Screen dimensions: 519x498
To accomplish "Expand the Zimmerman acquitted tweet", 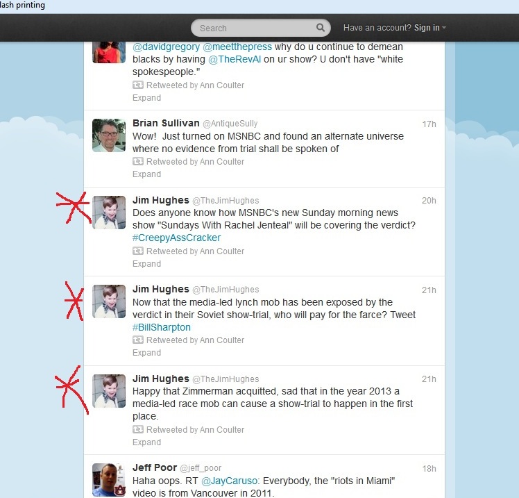I will (x=146, y=442).
